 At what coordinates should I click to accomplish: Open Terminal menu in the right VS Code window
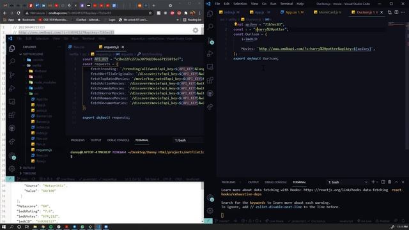286,4
